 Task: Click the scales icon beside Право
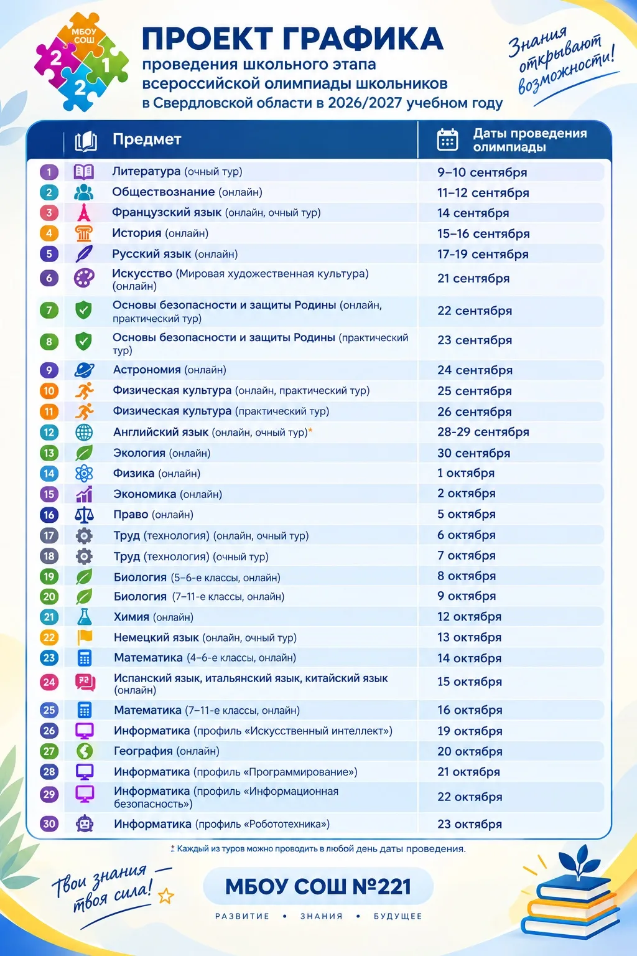tap(84, 515)
